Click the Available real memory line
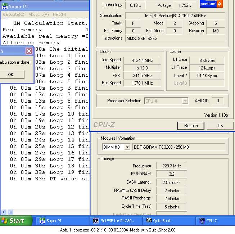The image size is (235, 234). [x=46, y=36]
